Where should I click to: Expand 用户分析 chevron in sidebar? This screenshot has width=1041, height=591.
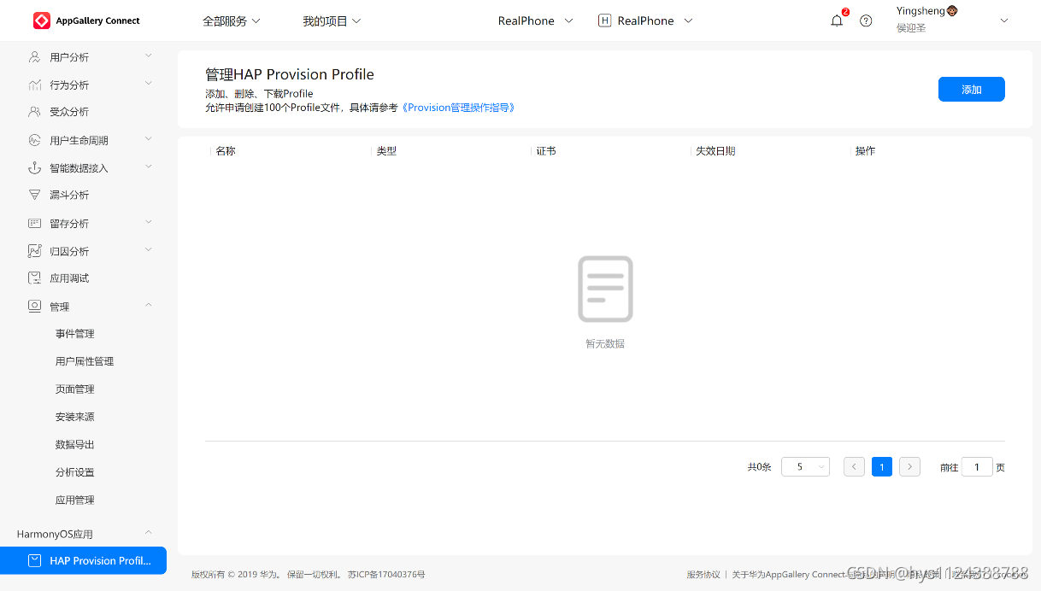[x=149, y=56]
